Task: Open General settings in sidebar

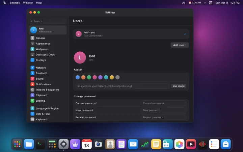Action: (48, 38)
